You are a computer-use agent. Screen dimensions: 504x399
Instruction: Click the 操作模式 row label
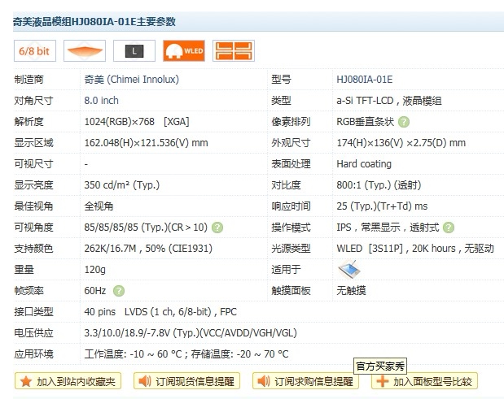pos(291,228)
